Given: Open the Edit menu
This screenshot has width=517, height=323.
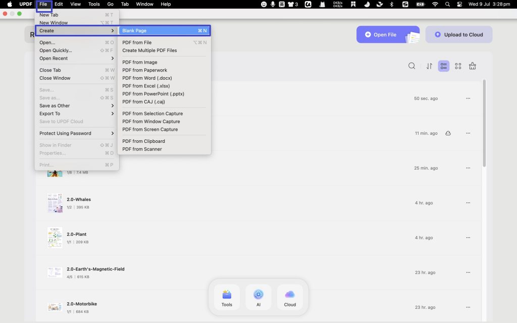Looking at the screenshot, I should pyautogui.click(x=59, y=4).
